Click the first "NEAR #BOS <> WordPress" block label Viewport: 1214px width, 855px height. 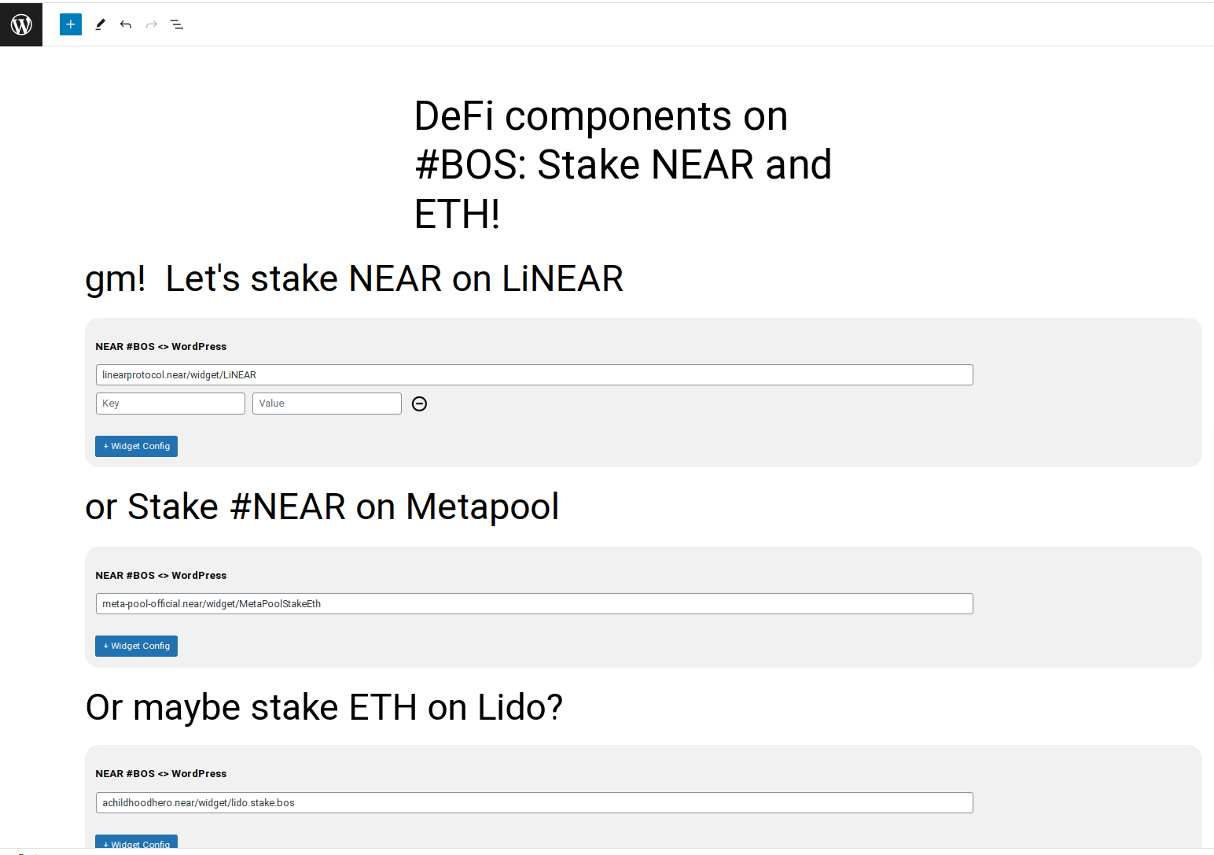(x=161, y=347)
